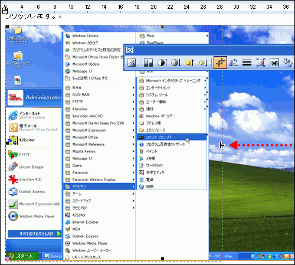Screen dimensions: 295x265
Task: Expand the Microsoft Expression folder
Action: (x=100, y=130)
